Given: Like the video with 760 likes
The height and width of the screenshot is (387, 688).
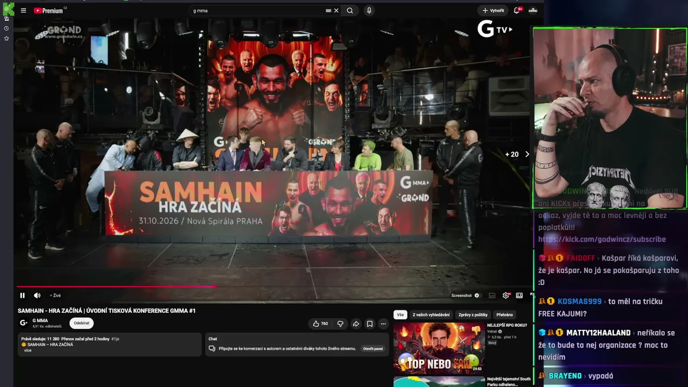Looking at the screenshot, I should pos(321,324).
